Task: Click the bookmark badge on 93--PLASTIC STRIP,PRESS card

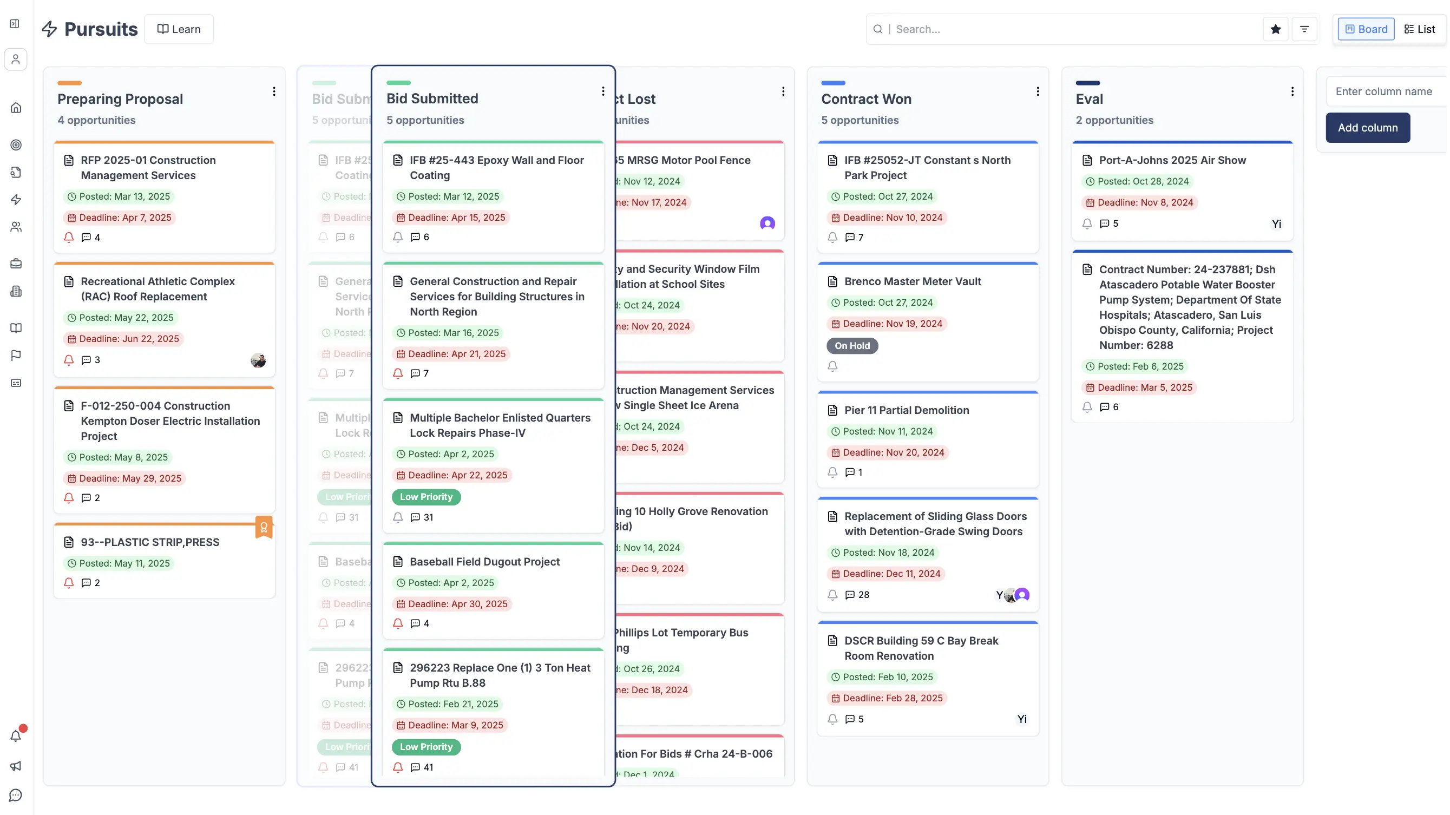Action: point(264,528)
